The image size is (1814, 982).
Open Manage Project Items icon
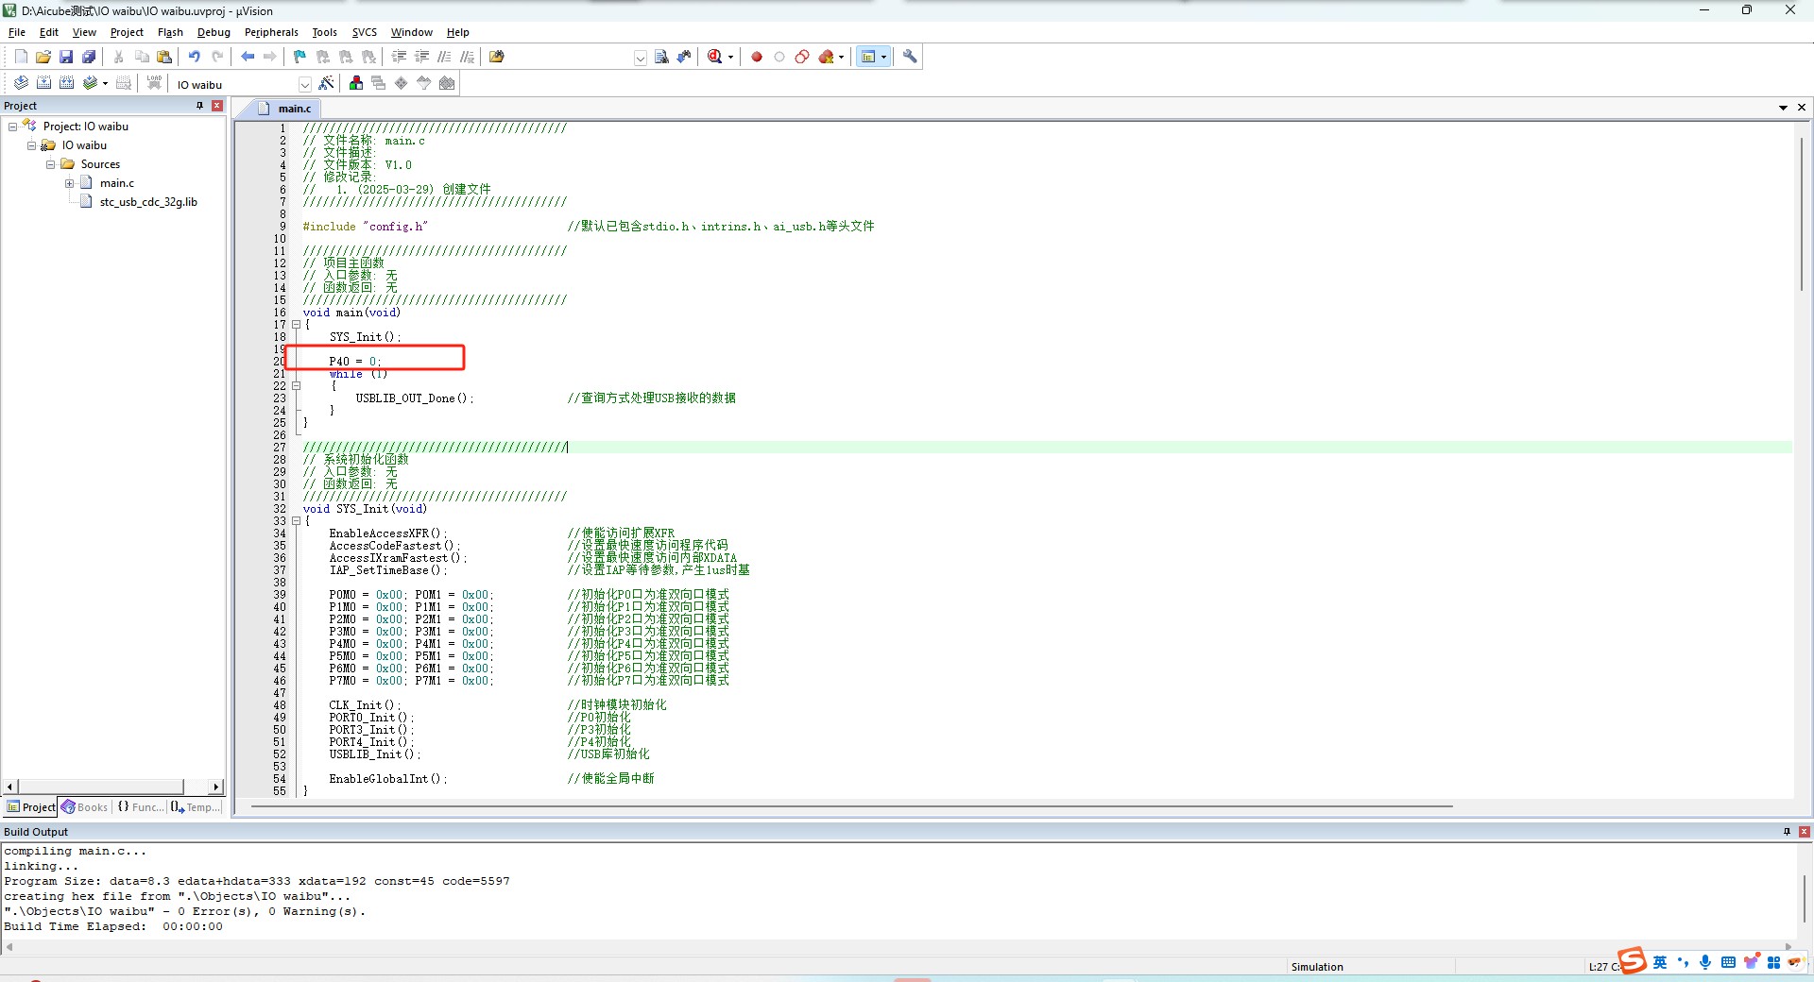pyautogui.click(x=356, y=83)
